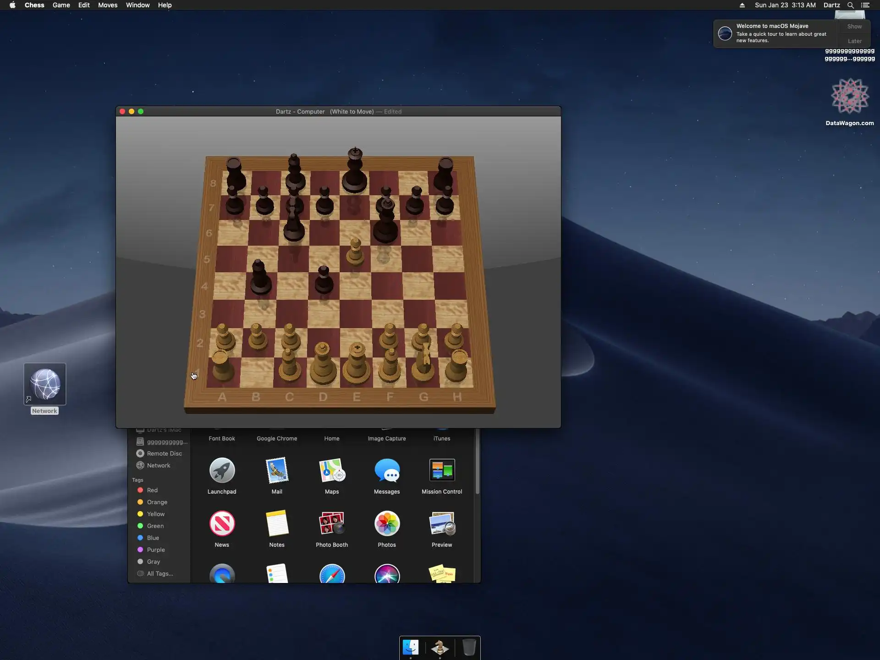Screen dimensions: 880x660
Task: Select the Red tag in sidebar
Action: click(x=152, y=490)
